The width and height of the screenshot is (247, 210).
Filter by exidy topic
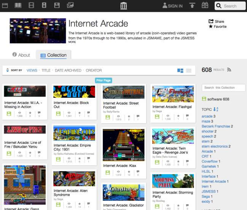206,202
